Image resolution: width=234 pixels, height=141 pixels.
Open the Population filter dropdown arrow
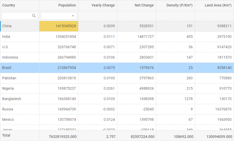point(73,16)
